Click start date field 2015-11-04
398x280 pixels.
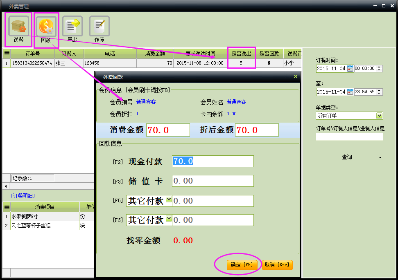(332, 69)
